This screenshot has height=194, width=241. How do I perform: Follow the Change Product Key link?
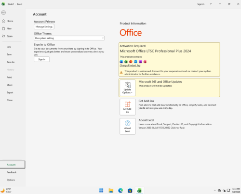(130, 65)
